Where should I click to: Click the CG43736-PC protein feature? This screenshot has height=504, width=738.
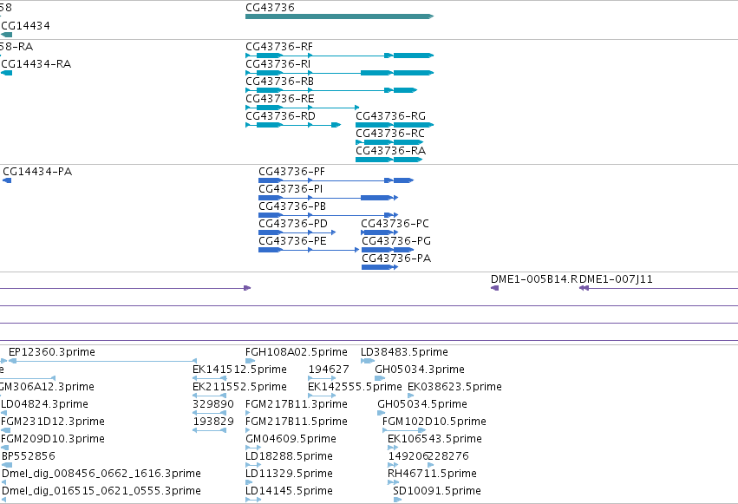point(380,232)
